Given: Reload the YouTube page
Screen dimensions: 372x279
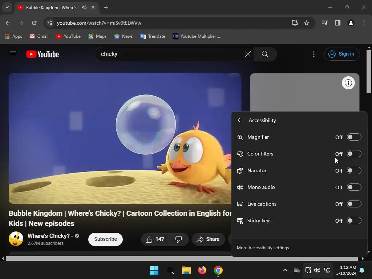Looking at the screenshot, I should click(34, 23).
